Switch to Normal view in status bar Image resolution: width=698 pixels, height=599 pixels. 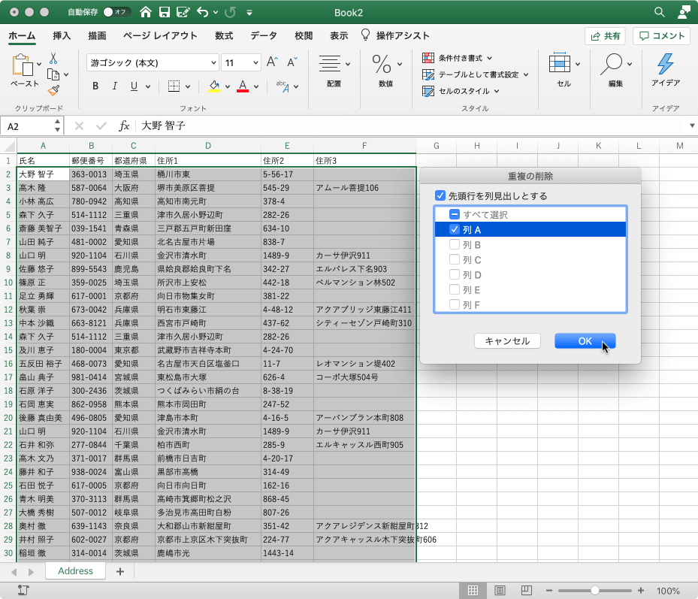(473, 591)
